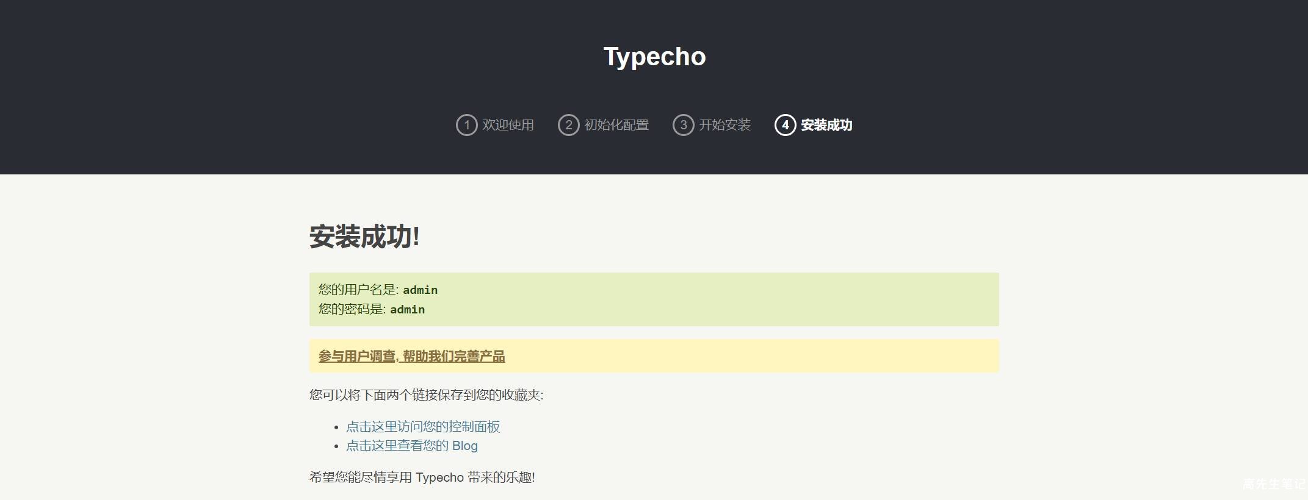Select step 2 circle icon 初始化配置
Screen dimensions: 1308x500
point(568,125)
